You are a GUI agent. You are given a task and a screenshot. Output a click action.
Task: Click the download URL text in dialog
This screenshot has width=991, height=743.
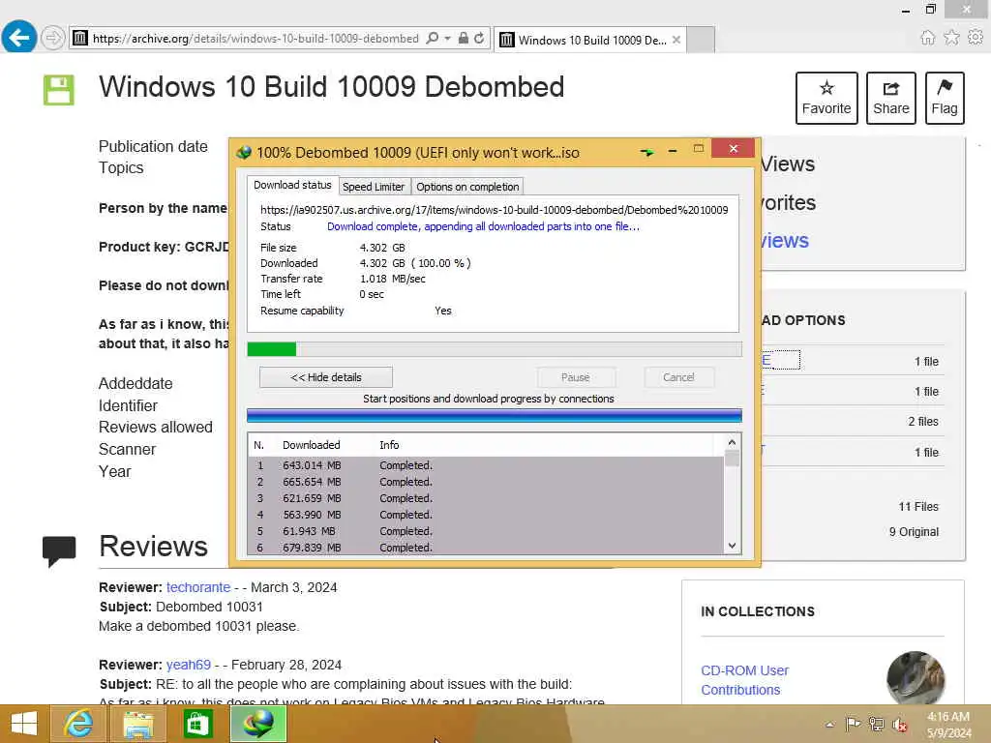(495, 210)
